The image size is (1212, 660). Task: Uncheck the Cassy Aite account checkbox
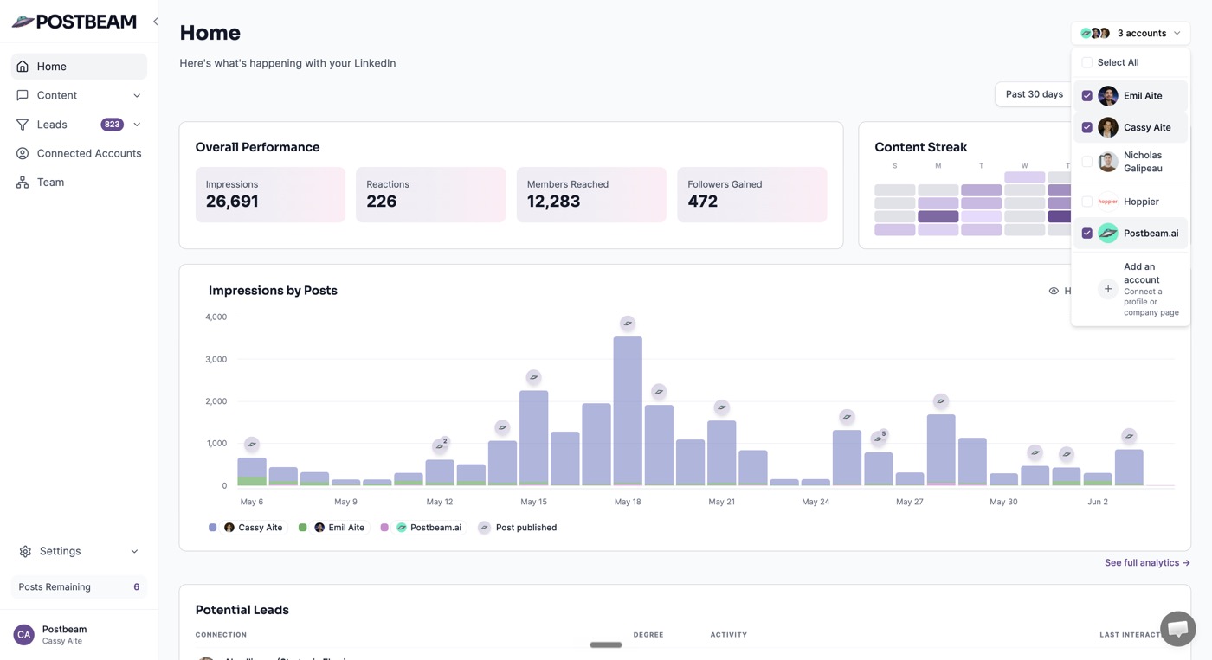[x=1087, y=127]
